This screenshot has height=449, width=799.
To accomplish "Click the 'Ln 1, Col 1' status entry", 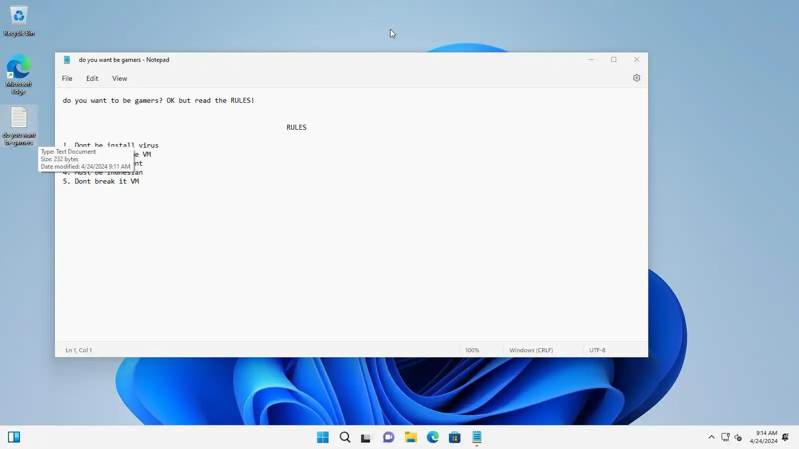I will pyautogui.click(x=79, y=350).
